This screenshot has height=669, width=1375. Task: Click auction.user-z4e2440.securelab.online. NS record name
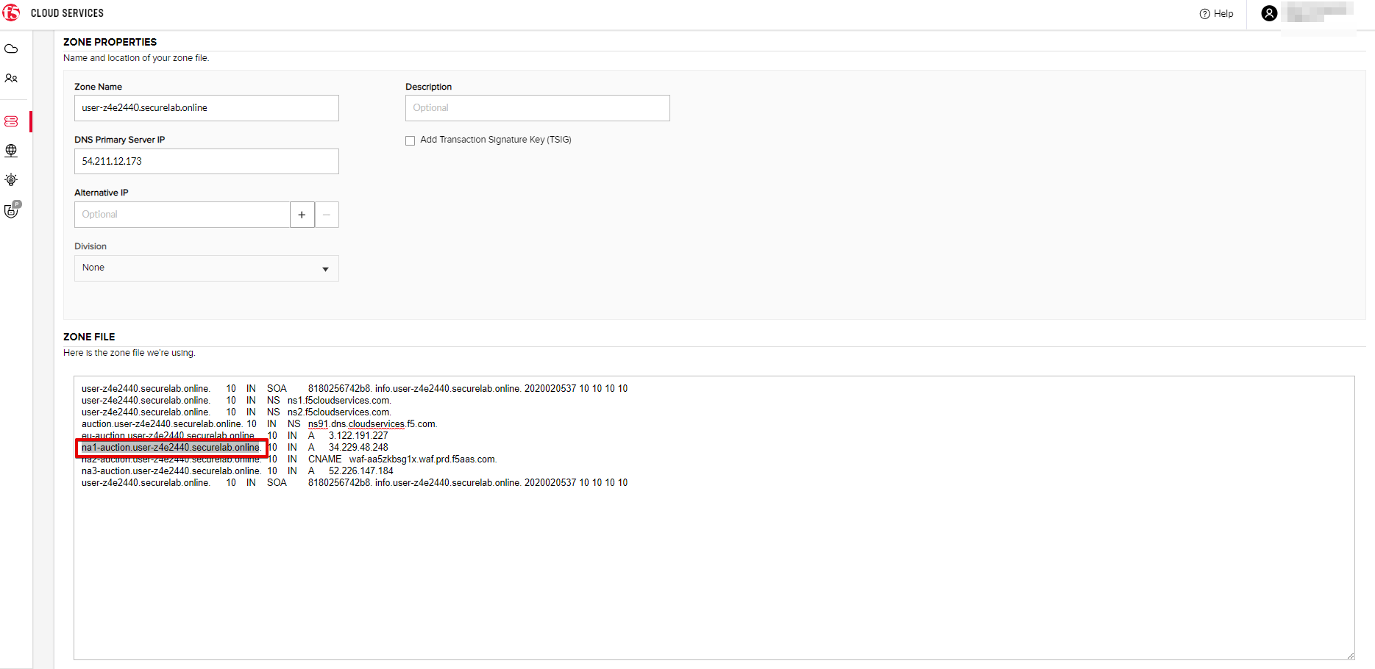coord(162,423)
